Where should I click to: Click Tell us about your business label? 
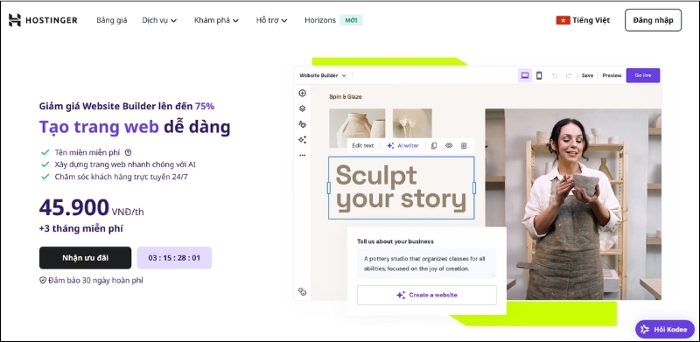click(x=395, y=241)
